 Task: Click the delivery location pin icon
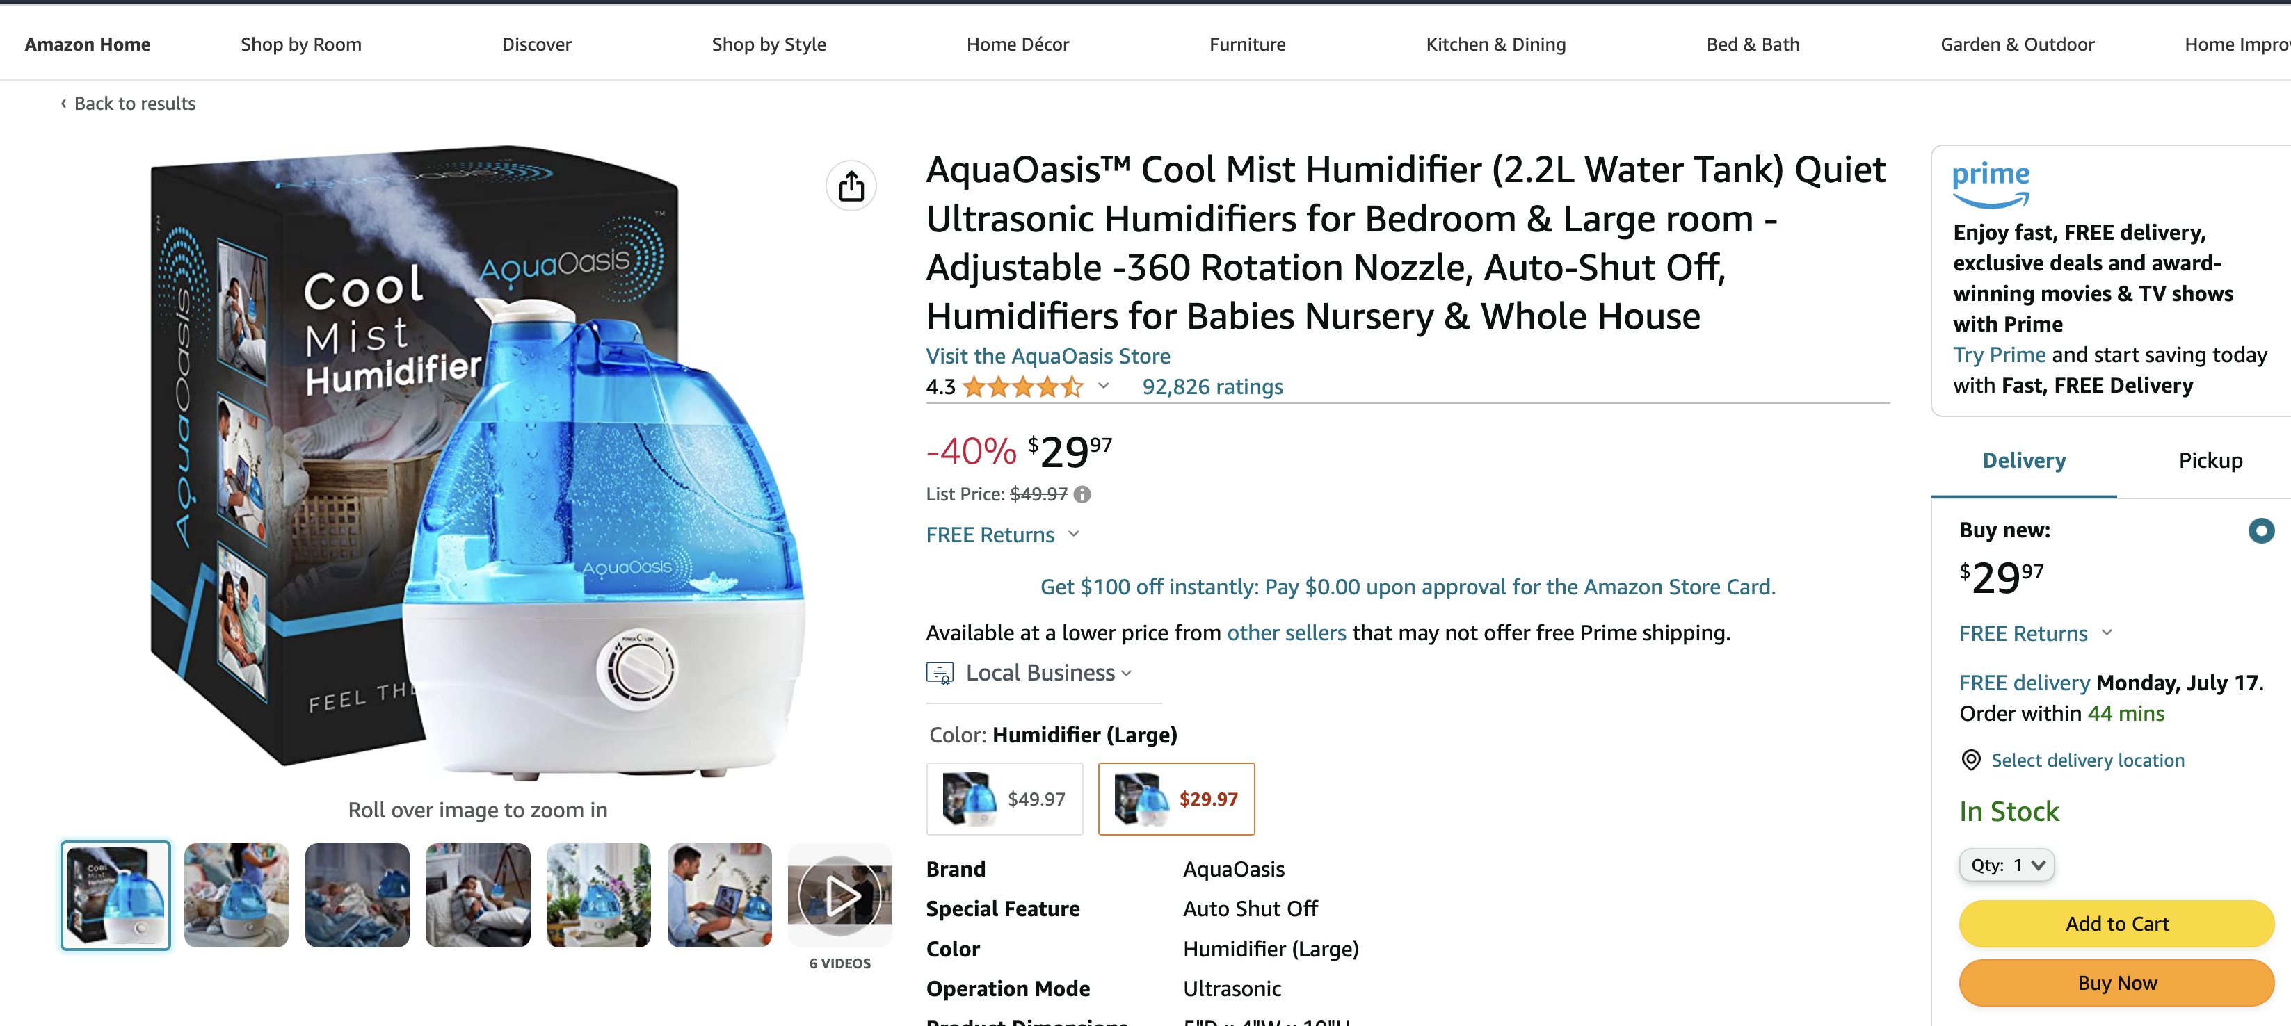1971,760
